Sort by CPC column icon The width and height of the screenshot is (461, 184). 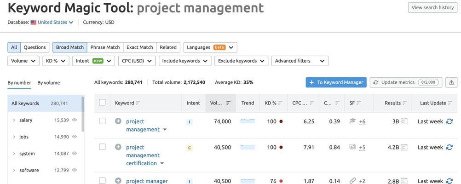click(x=312, y=103)
